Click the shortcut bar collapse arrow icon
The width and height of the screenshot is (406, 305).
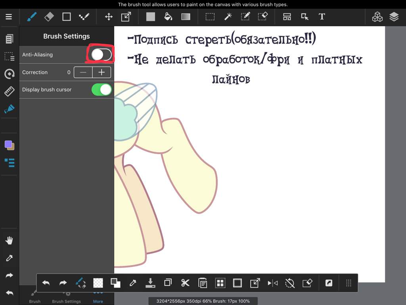point(329,283)
